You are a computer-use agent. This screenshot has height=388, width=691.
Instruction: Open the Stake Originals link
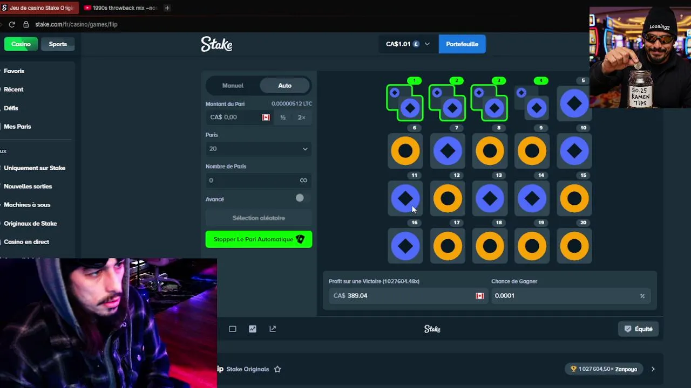248,369
